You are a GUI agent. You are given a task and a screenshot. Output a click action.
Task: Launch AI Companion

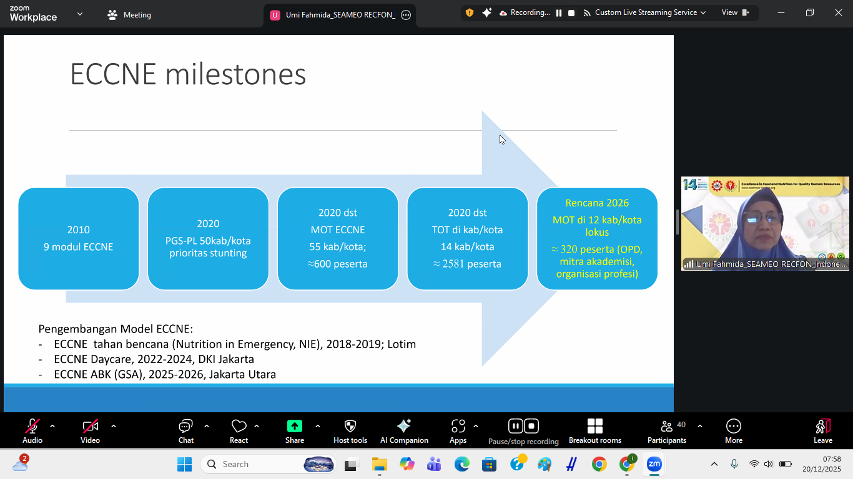coord(404,430)
